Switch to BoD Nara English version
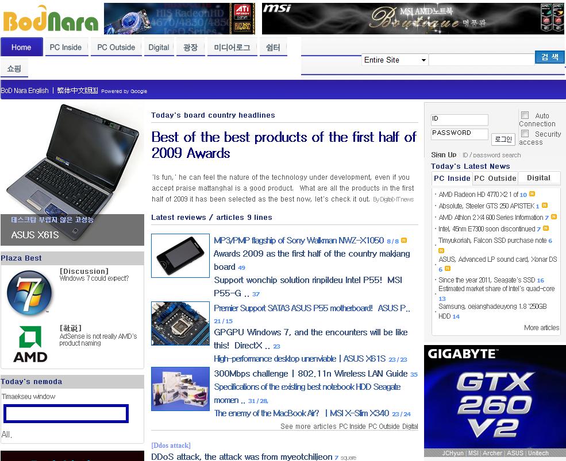The width and height of the screenshot is (566, 461). (25, 91)
